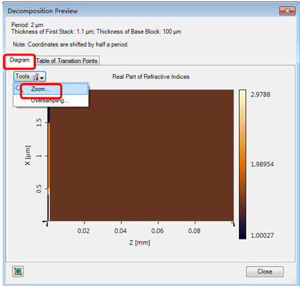
Task: Click the red X window close icon
Action: [x=287, y=11]
